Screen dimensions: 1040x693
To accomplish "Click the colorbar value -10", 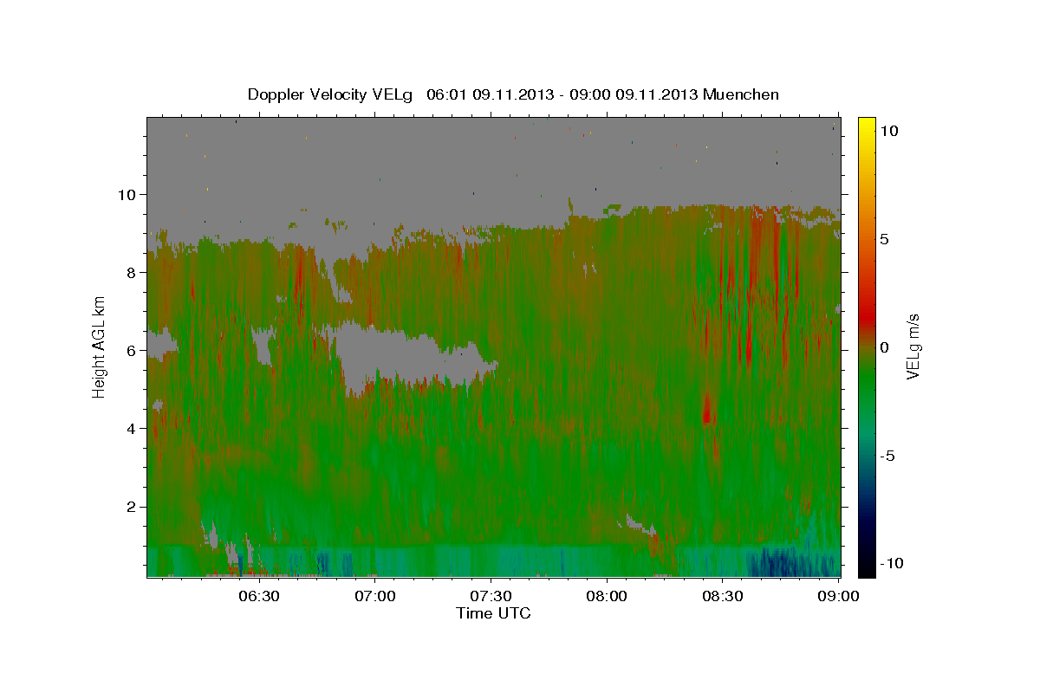I will pyautogui.click(x=891, y=563).
